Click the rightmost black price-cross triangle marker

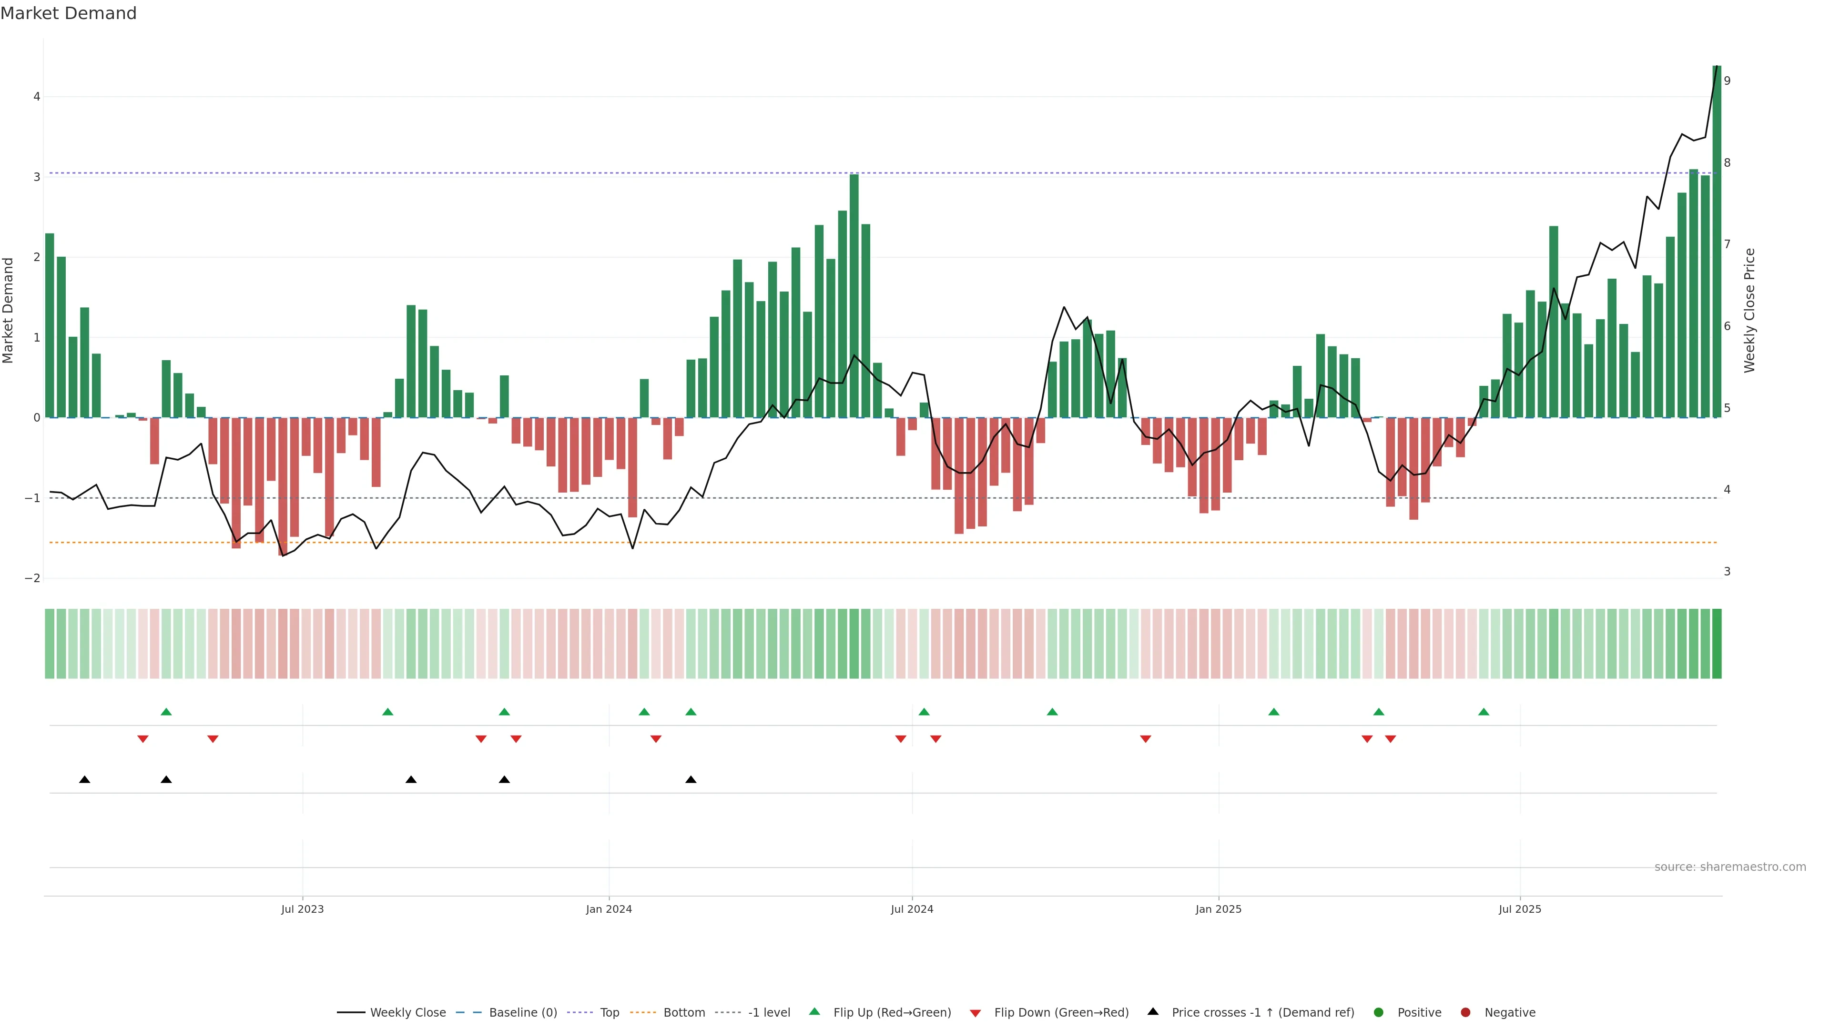coord(691,780)
